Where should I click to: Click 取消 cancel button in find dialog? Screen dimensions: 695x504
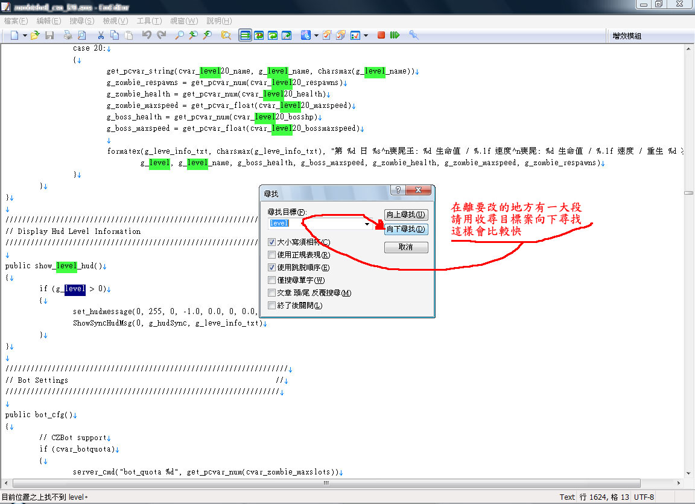(x=406, y=247)
